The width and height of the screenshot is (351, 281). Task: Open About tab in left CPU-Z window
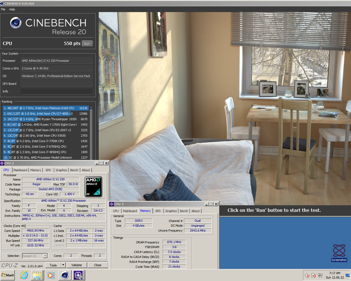(x=86, y=170)
